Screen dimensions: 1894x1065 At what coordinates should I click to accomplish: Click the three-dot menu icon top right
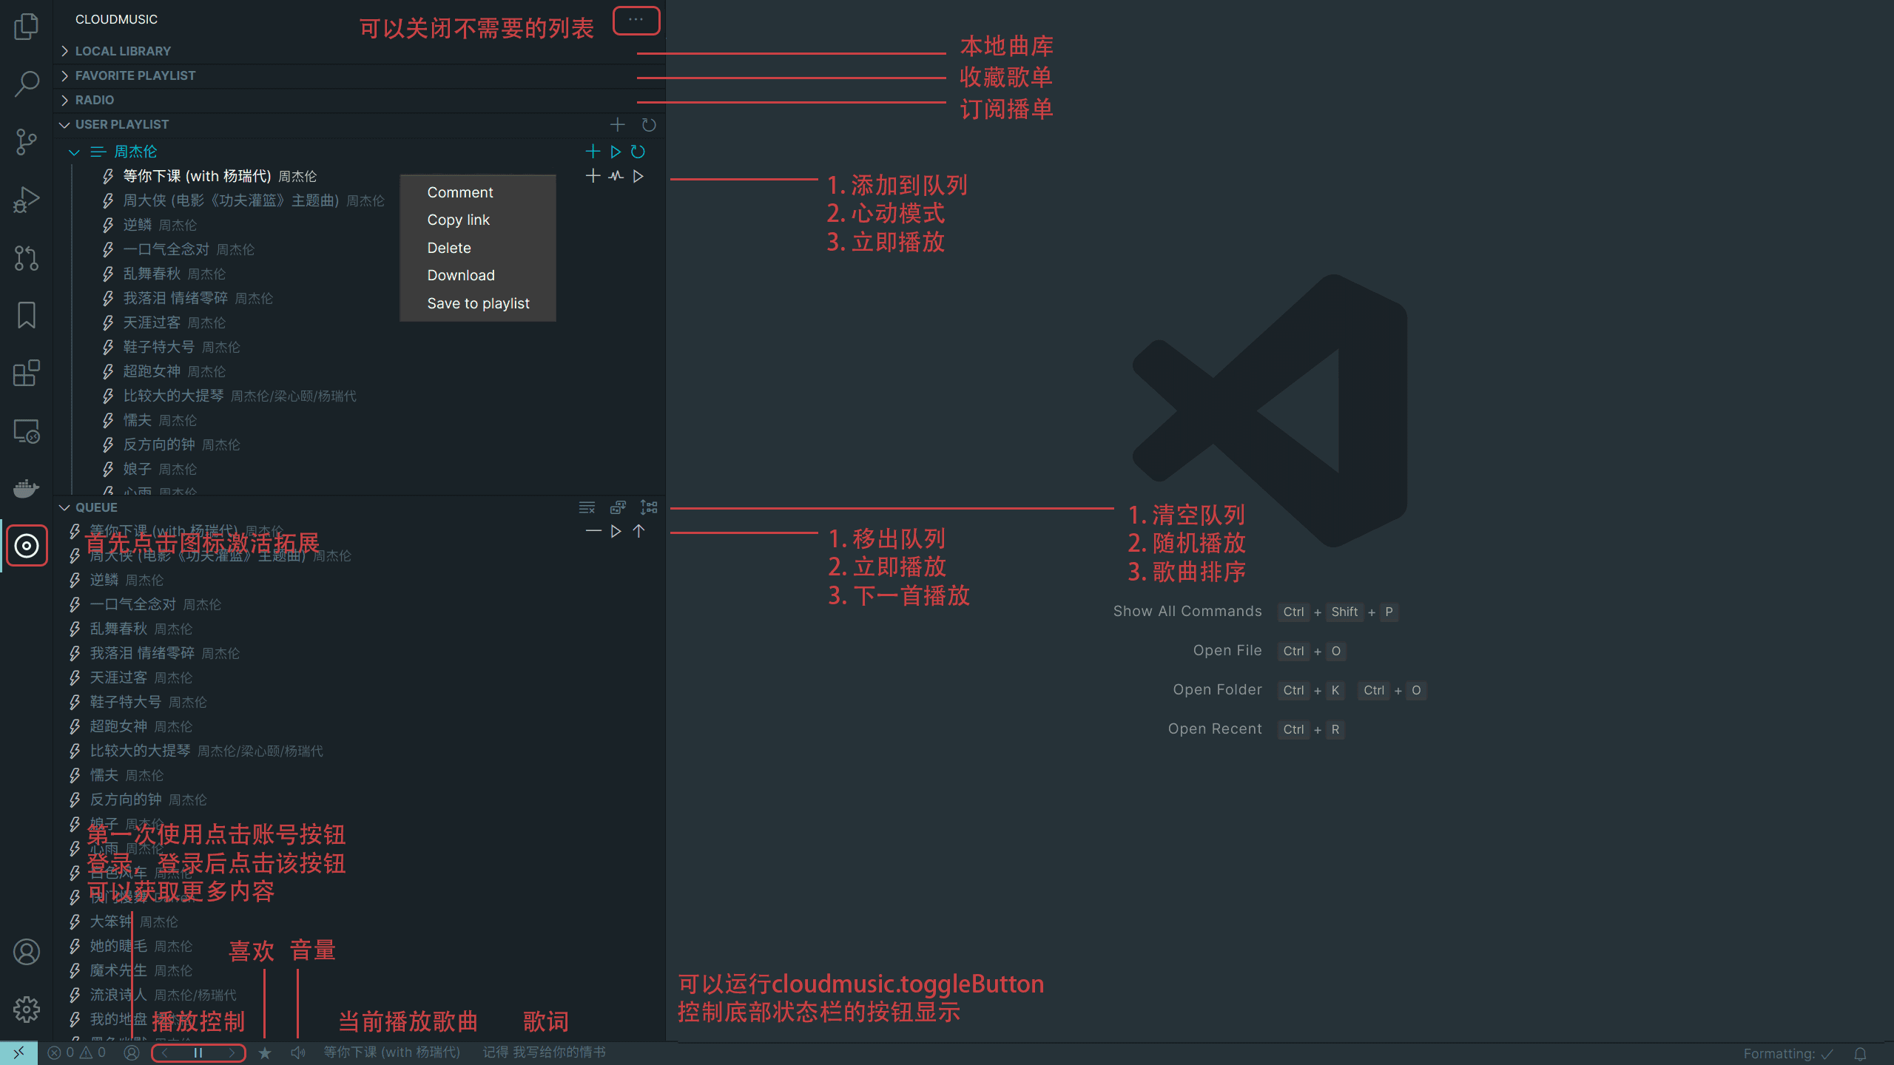pyautogui.click(x=636, y=19)
